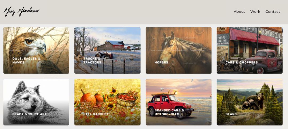288x129 pixels.
Task: Click the "CARS & CHOPPERS" caption text
Action: click(242, 62)
